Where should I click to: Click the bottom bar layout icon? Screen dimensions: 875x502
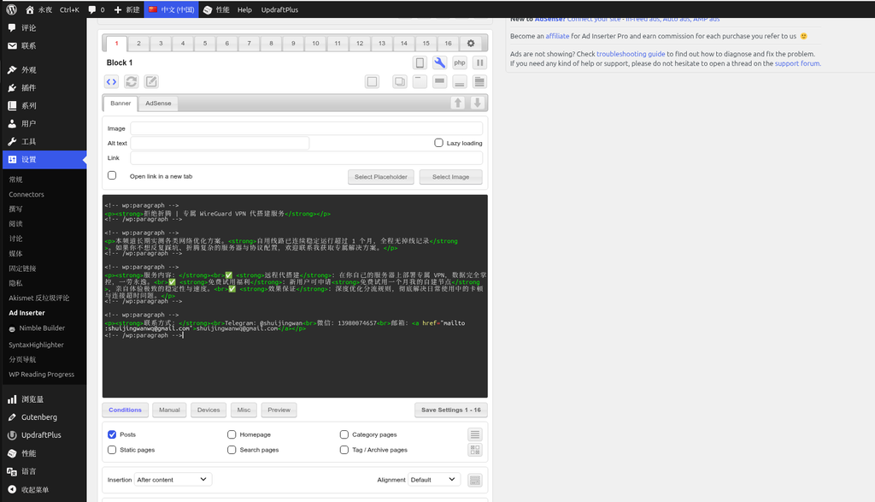point(459,81)
